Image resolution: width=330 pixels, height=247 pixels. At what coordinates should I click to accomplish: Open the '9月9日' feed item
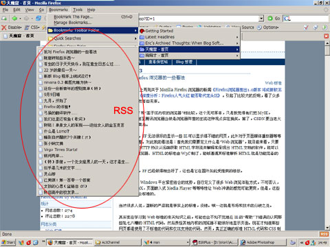(88, 95)
